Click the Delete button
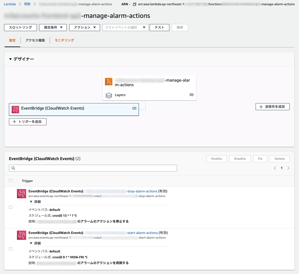This screenshot has height=274, width=299. coord(280,159)
